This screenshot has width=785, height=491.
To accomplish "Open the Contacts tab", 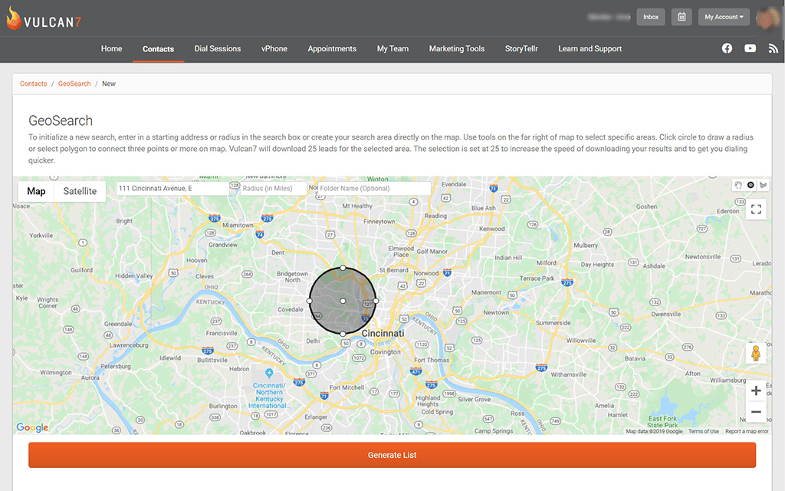I will [x=158, y=48].
